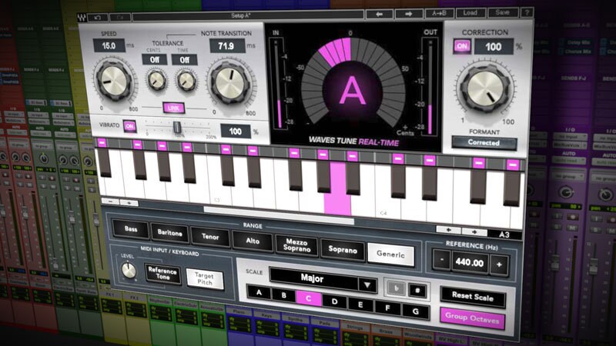Shift keyboard right with arrow beside A3

[474, 232]
